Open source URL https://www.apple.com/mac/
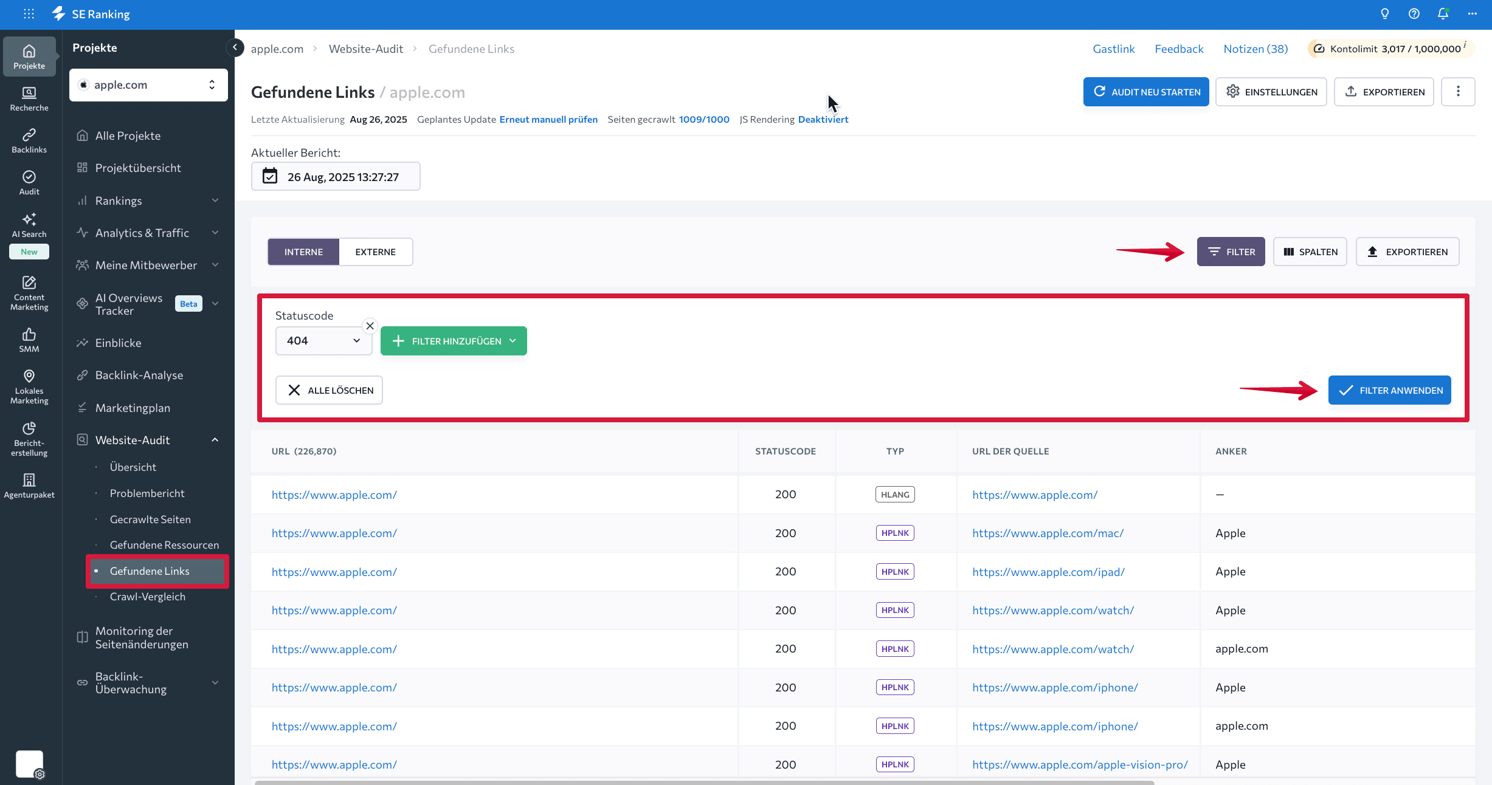Image resolution: width=1492 pixels, height=785 pixels. click(1048, 533)
